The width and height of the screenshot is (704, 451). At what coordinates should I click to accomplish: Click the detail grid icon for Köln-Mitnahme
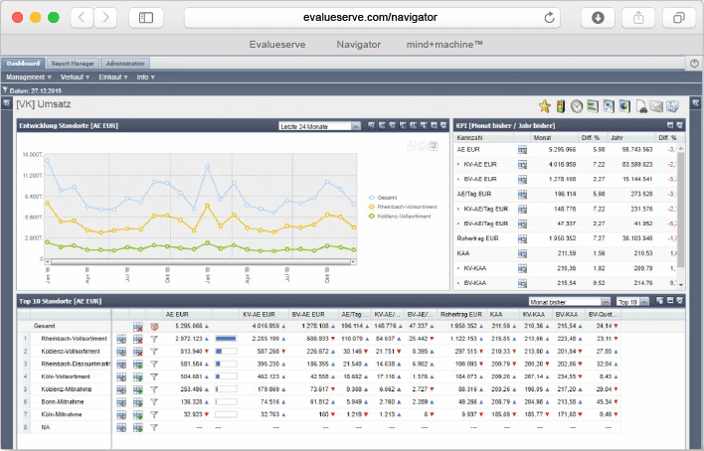click(121, 414)
